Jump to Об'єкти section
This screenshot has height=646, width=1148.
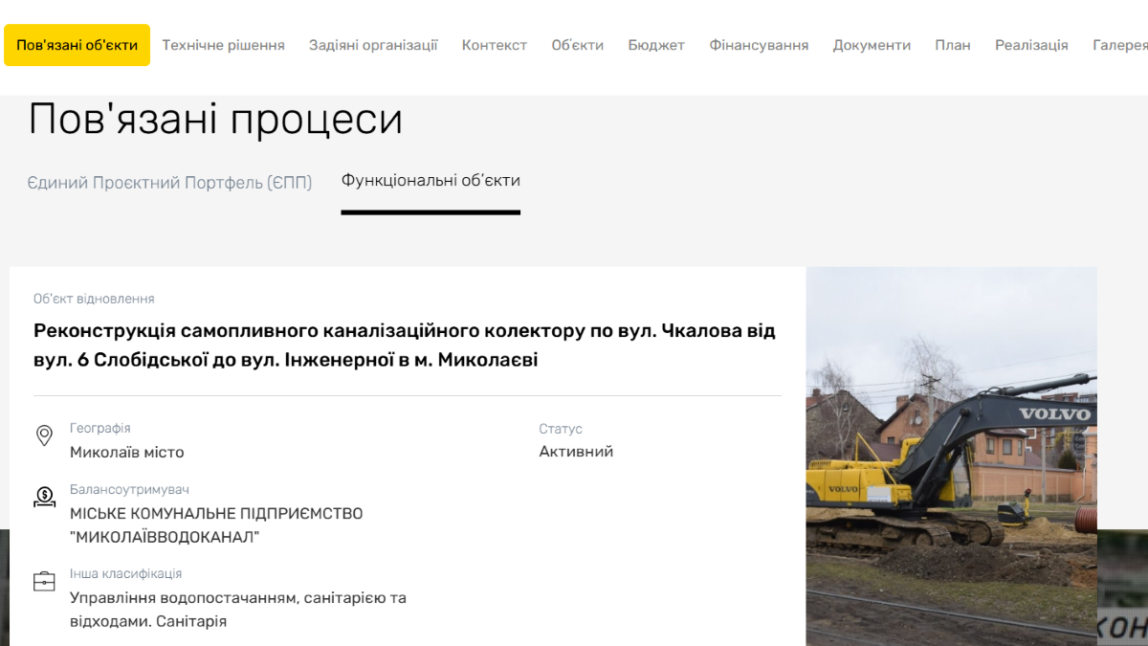(x=578, y=45)
